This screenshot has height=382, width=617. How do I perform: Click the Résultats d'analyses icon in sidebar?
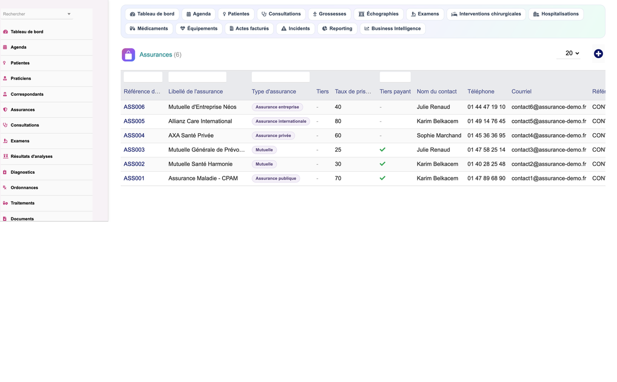5,156
